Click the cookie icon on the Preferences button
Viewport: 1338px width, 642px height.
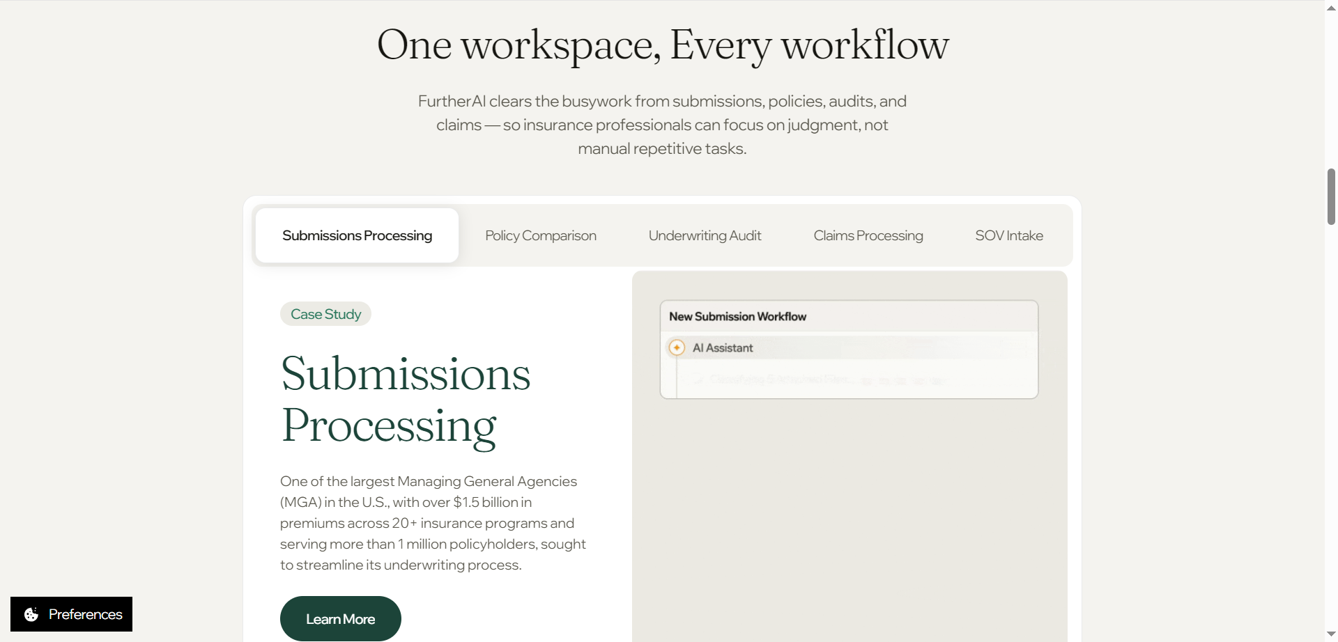coord(30,614)
